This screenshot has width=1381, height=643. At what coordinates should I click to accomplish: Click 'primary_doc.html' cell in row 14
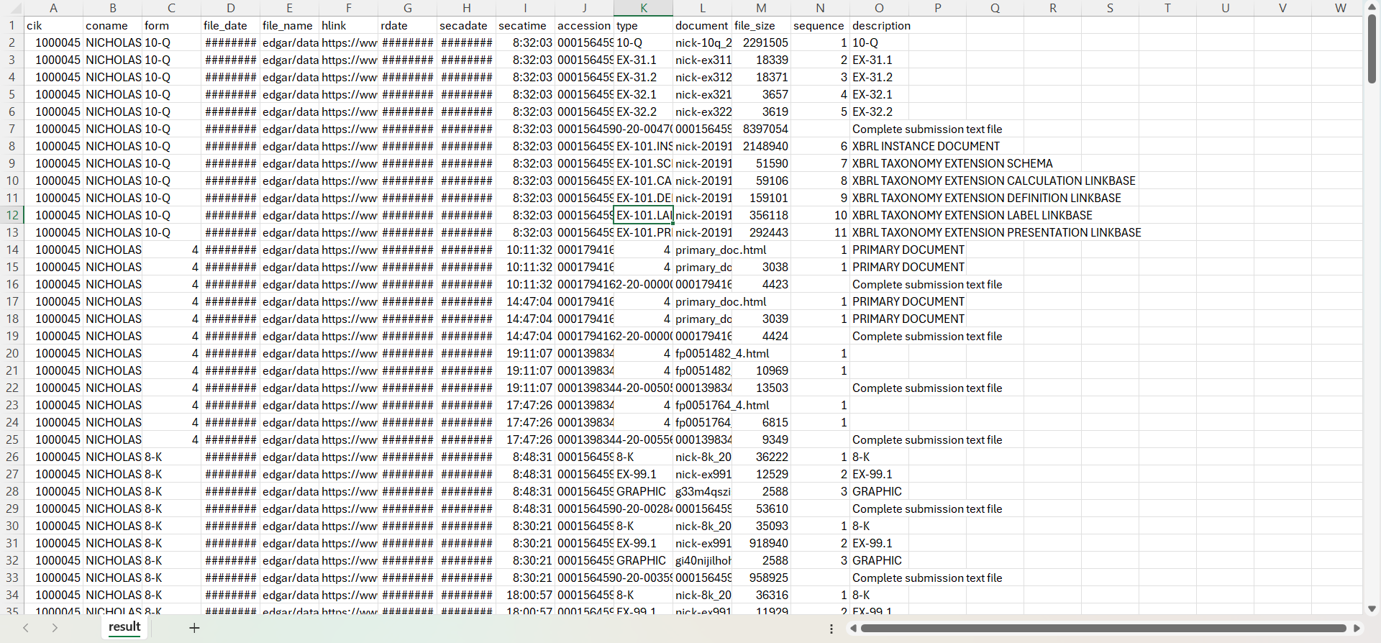(x=721, y=250)
